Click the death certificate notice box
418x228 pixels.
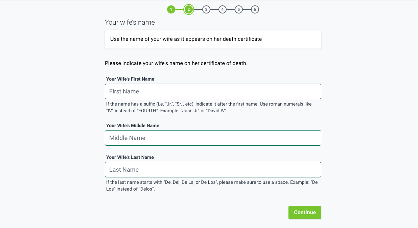point(213,39)
